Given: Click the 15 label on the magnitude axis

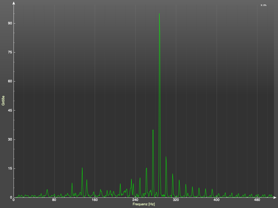Looking at the screenshot, I should click(x=10, y=168).
